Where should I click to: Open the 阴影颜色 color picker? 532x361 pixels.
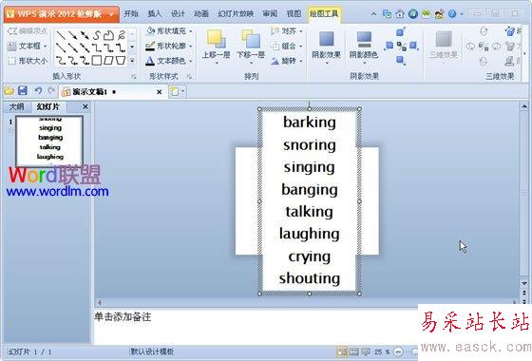pyautogui.click(x=364, y=47)
